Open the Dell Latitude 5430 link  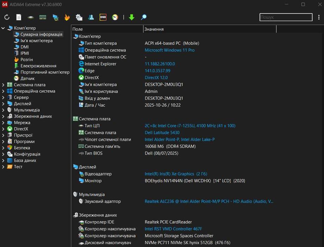tap(162, 133)
